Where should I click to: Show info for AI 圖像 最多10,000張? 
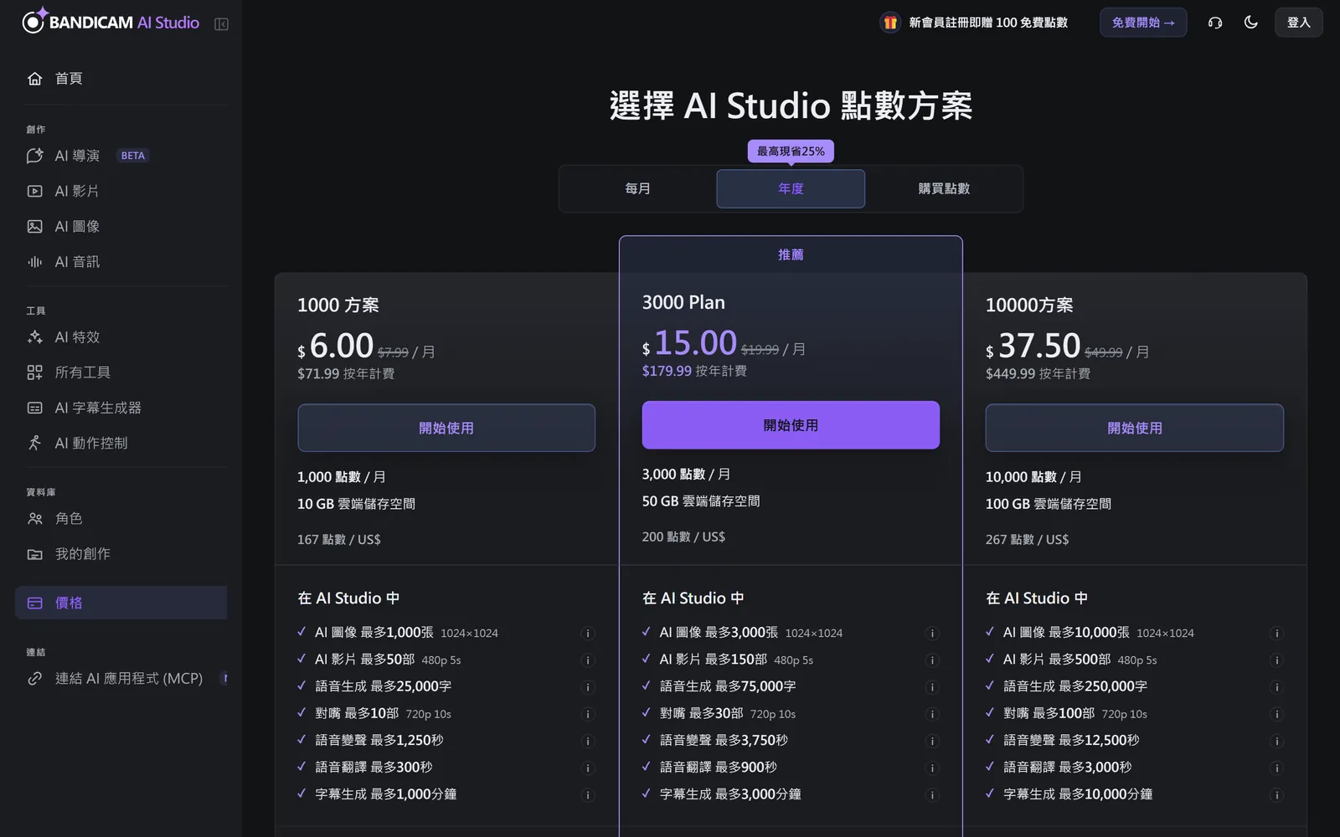(1277, 634)
